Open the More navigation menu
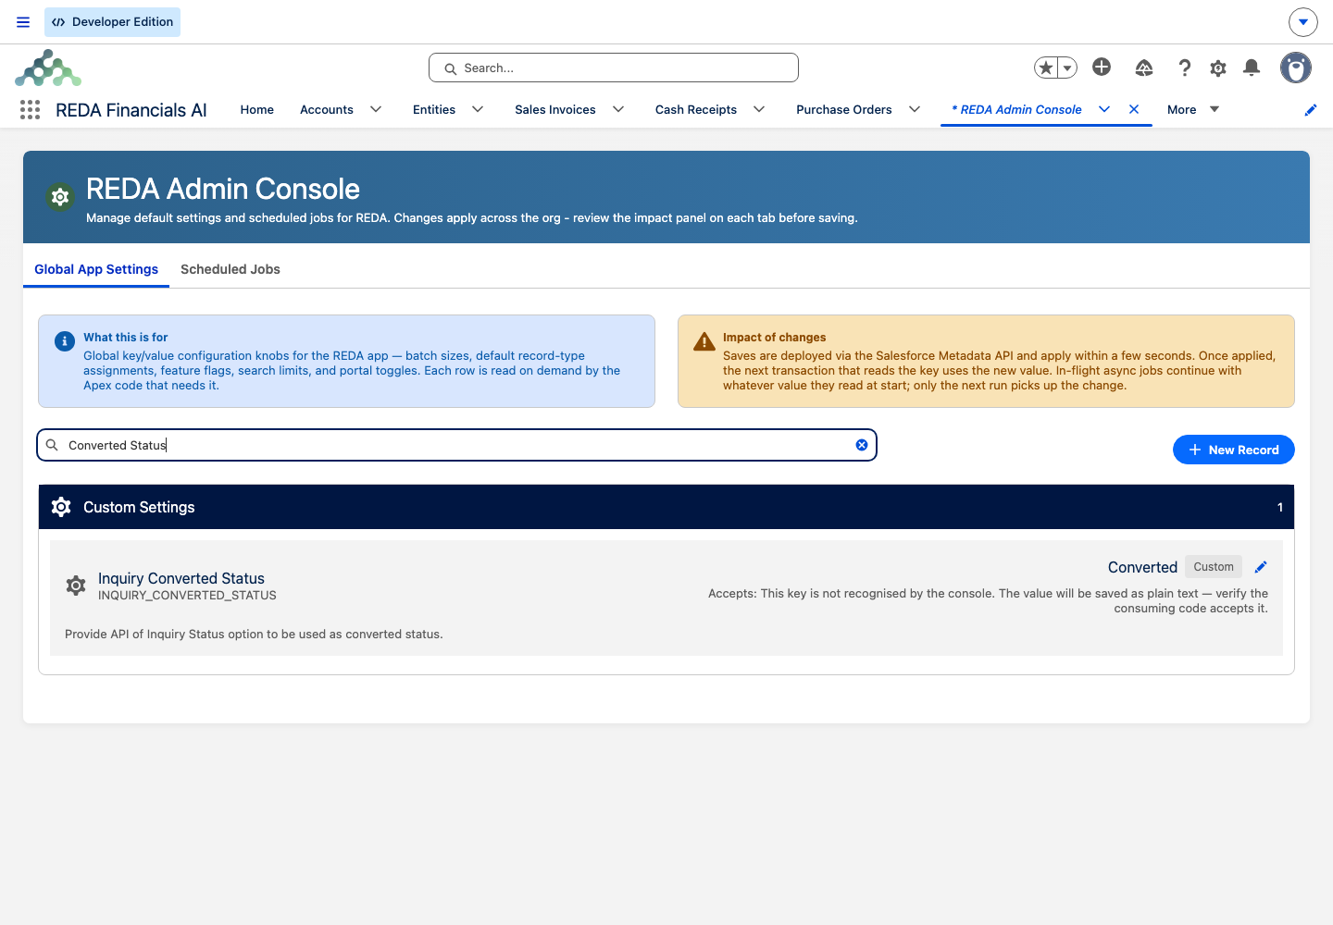Image resolution: width=1333 pixels, height=925 pixels. point(1193,109)
